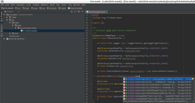Choose Lists.newArrayList(E... elements) suggestion

tap(158, 82)
